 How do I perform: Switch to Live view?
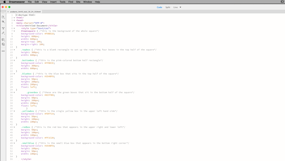point(175,7)
